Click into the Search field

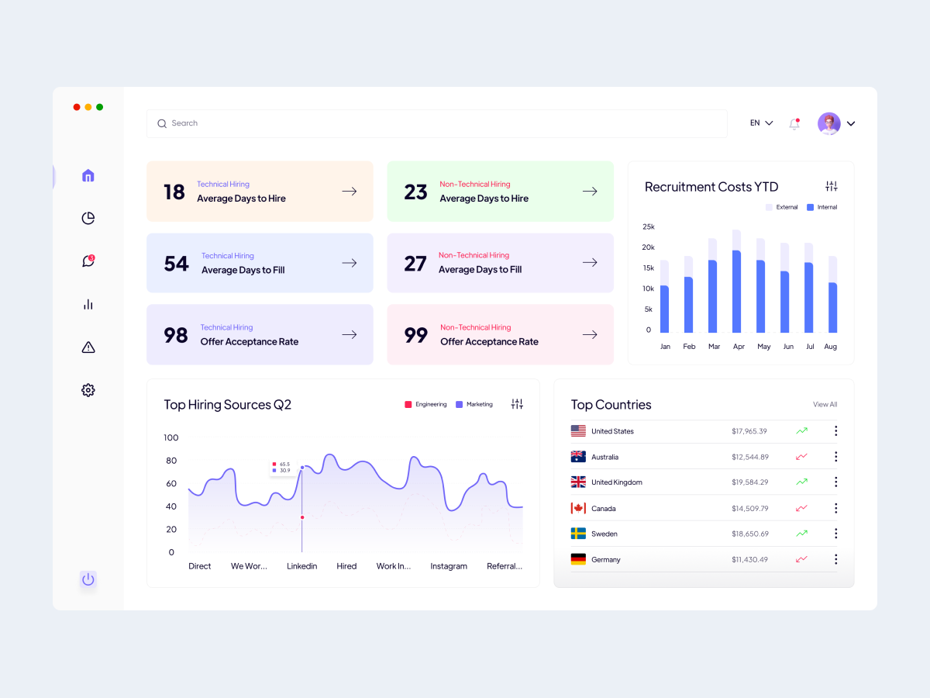(437, 123)
